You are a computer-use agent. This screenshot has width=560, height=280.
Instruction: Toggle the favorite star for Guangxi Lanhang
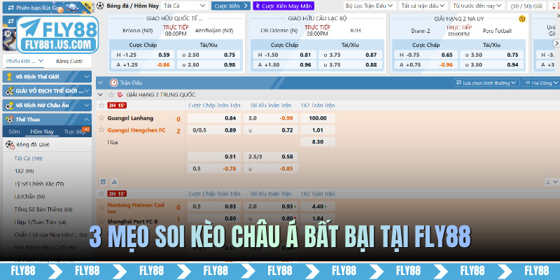101,118
